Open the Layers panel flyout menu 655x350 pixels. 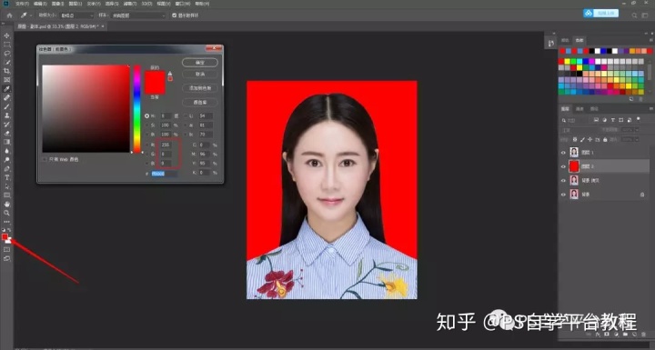650,108
